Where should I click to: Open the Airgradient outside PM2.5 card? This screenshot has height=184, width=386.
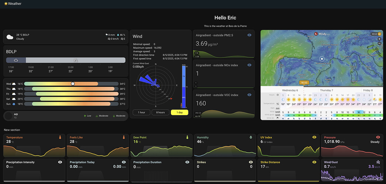click(224, 44)
